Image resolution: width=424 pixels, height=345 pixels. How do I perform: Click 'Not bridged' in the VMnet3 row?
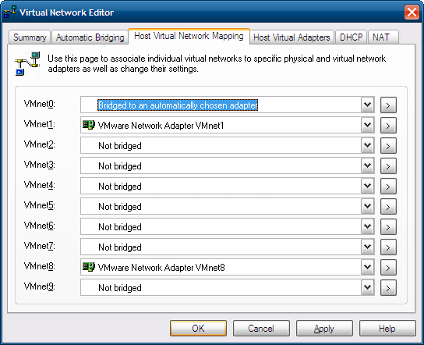[x=120, y=166]
